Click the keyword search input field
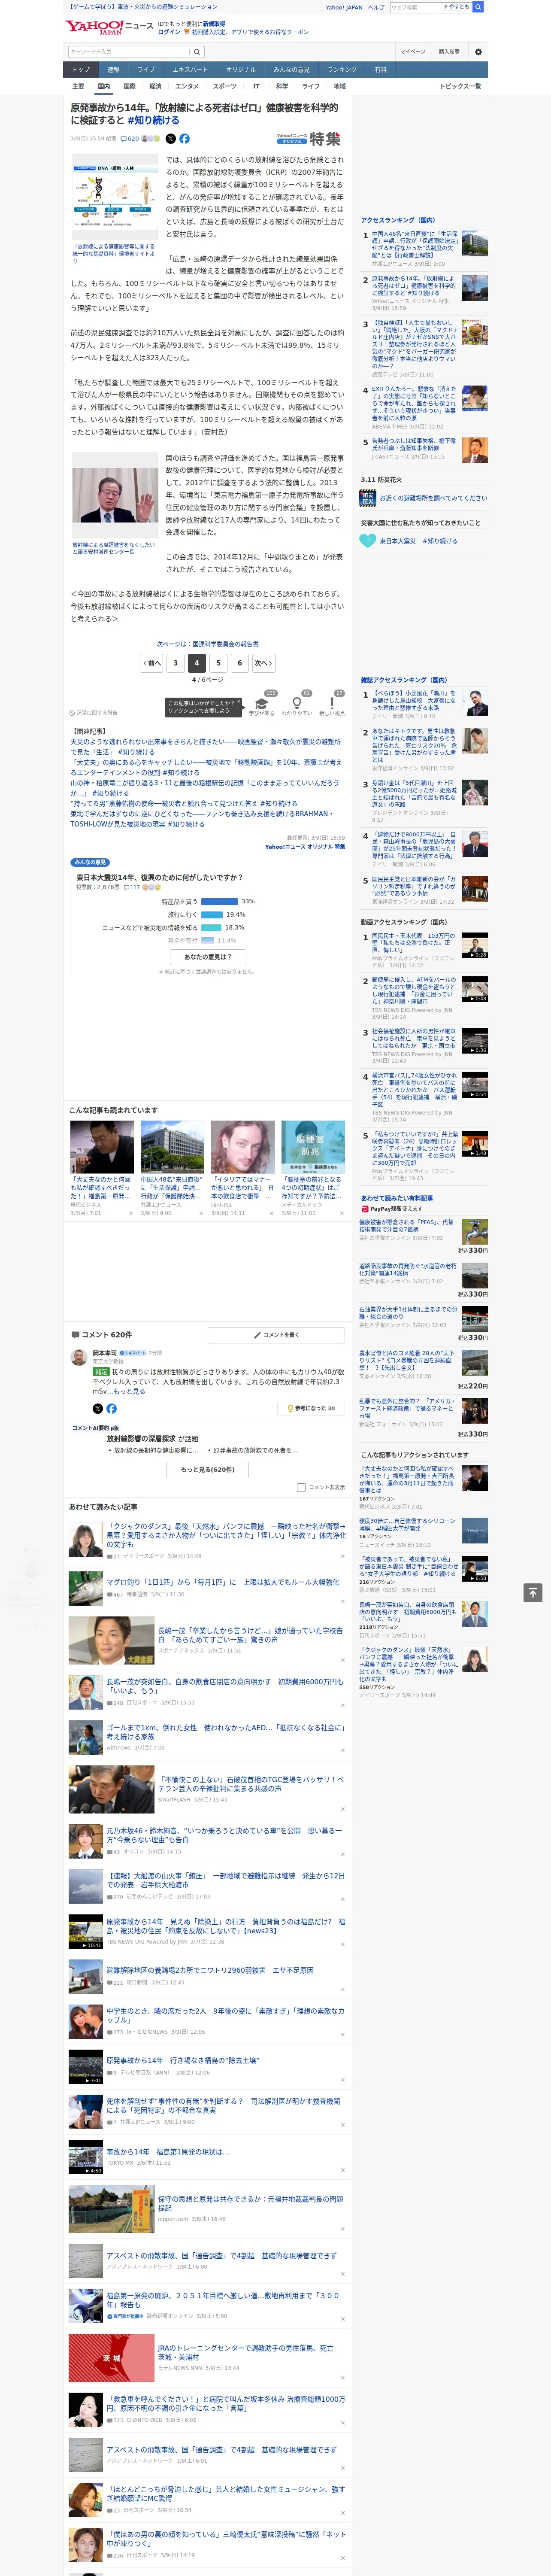551x2576 pixels. coord(129,52)
